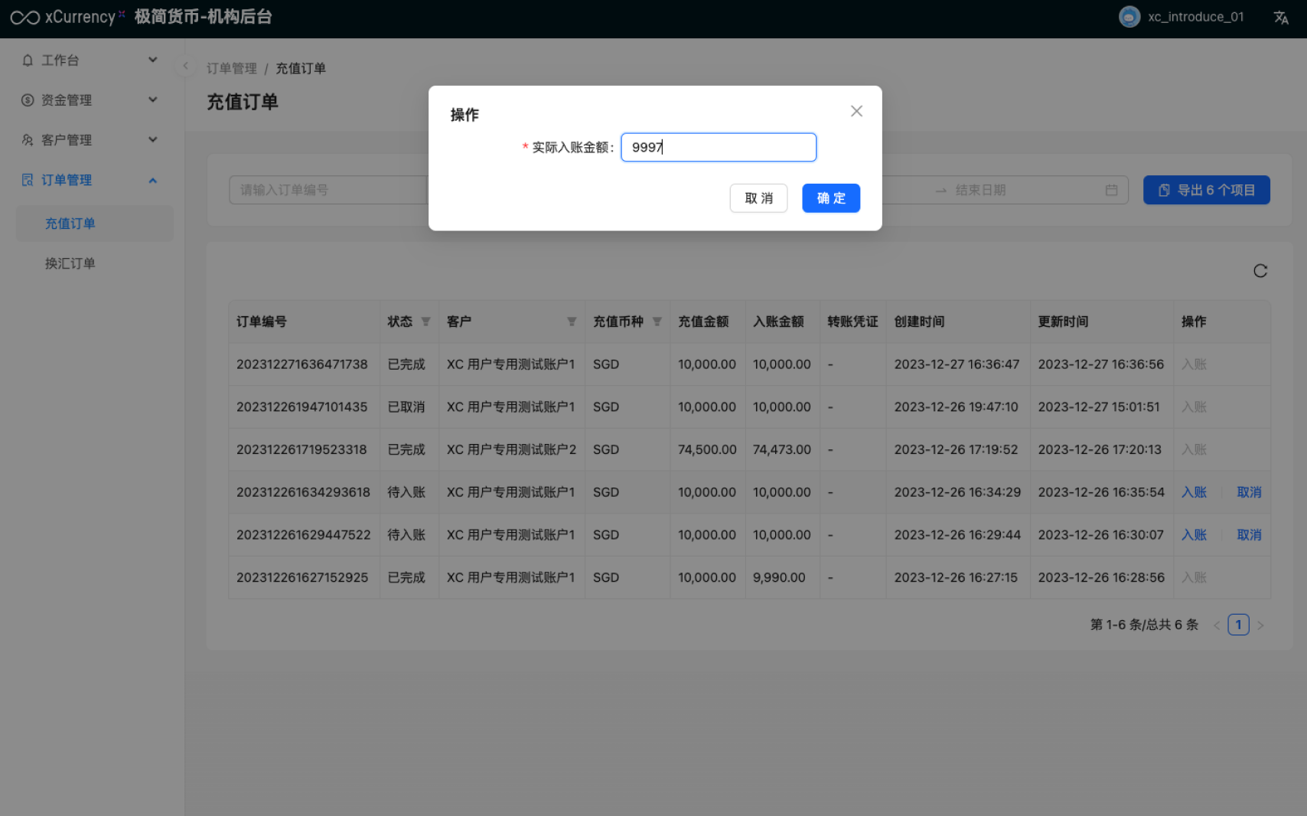1307x816 pixels.
Task: Close the 操作 dialog with the X
Action: [856, 112]
